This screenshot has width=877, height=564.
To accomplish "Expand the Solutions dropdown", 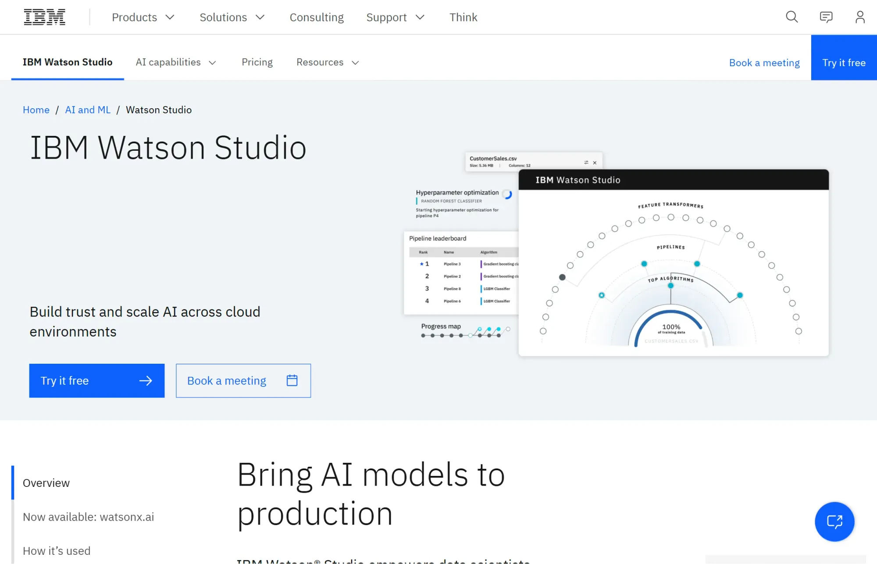I will coord(232,17).
